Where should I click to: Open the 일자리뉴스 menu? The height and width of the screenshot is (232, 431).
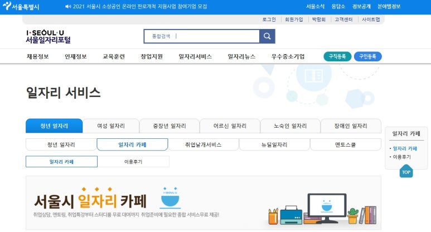[x=241, y=56]
